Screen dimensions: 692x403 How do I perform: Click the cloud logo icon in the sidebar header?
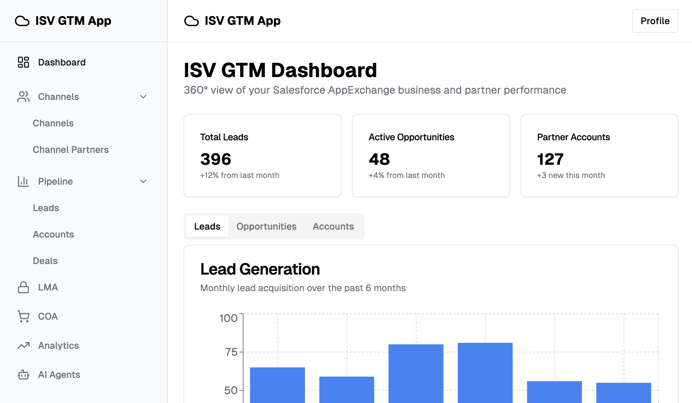[22, 21]
